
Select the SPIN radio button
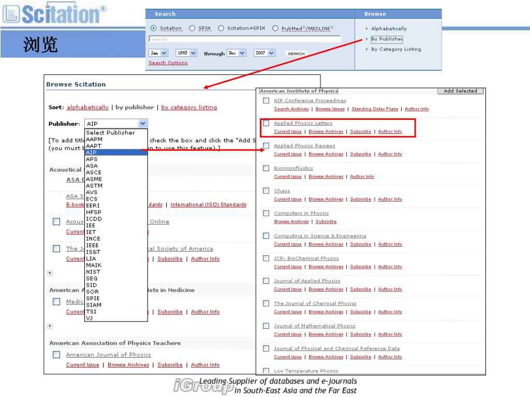pos(192,28)
